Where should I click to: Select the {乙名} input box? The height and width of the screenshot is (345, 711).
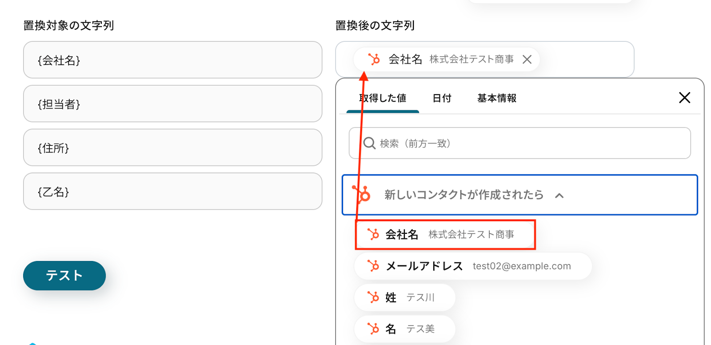click(x=172, y=191)
